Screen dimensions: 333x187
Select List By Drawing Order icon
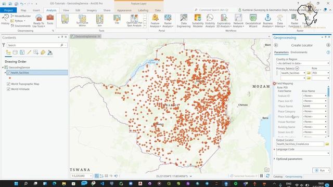(8, 52)
